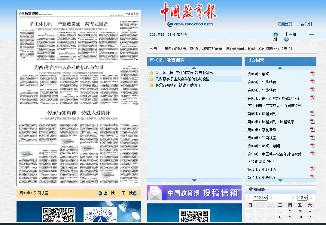The image size is (326, 225).
Task: Click the up triangle under 版面目录 header
Action: (280, 68)
